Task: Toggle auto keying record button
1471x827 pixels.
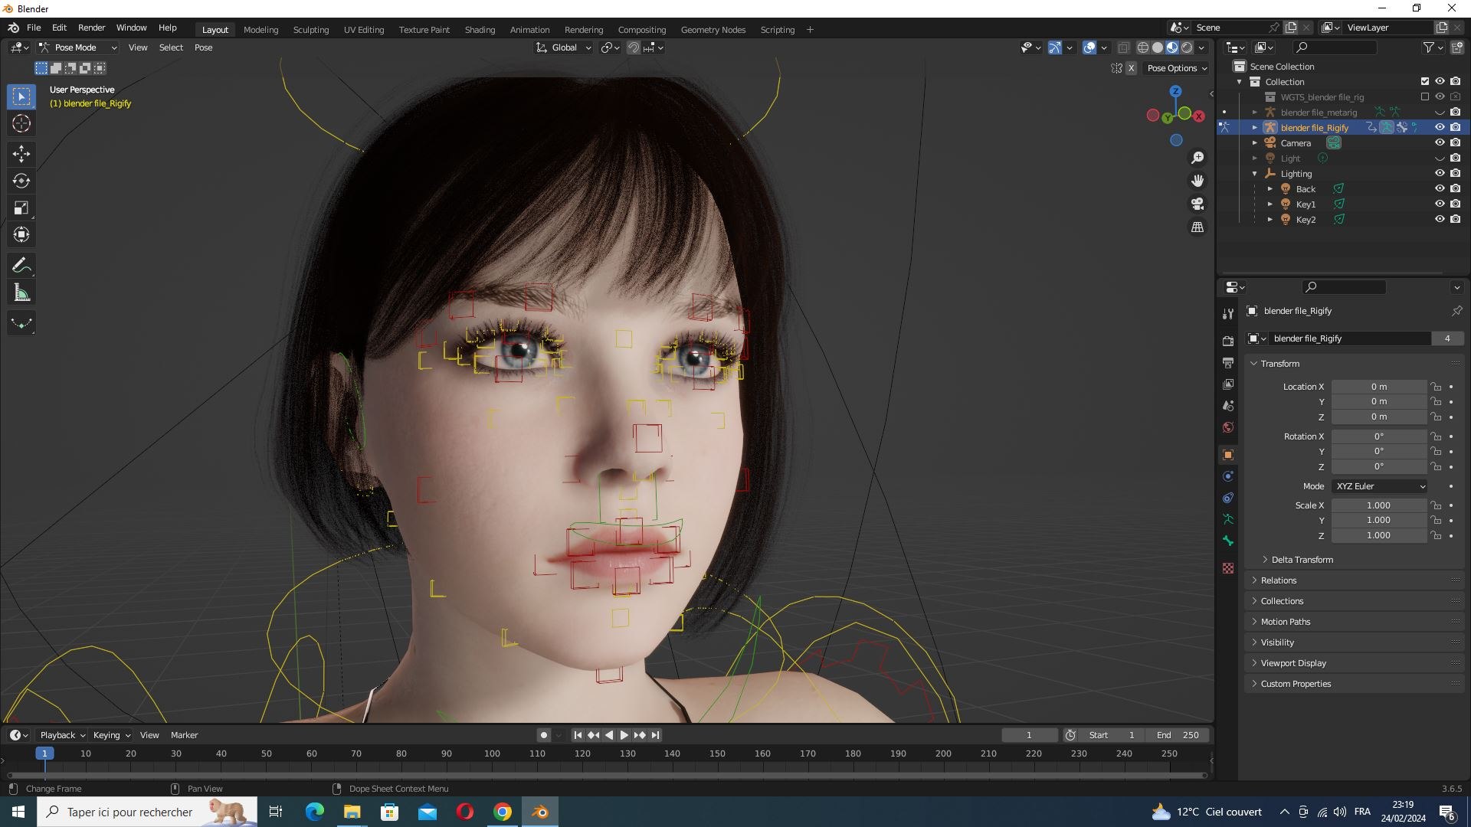Action: pos(544,735)
